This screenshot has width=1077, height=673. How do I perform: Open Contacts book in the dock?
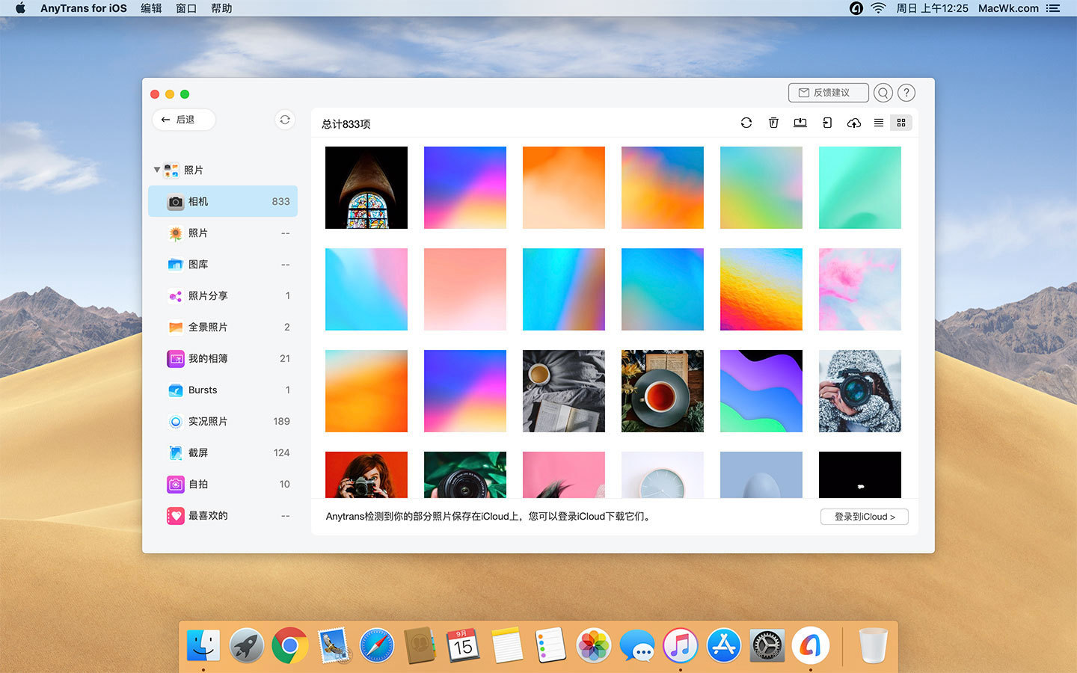point(420,645)
